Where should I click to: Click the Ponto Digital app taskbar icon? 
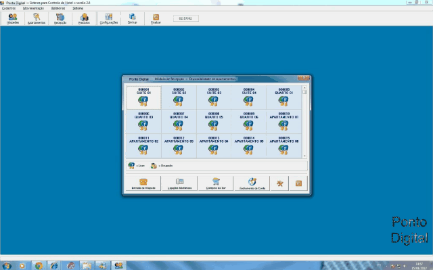[119, 266]
